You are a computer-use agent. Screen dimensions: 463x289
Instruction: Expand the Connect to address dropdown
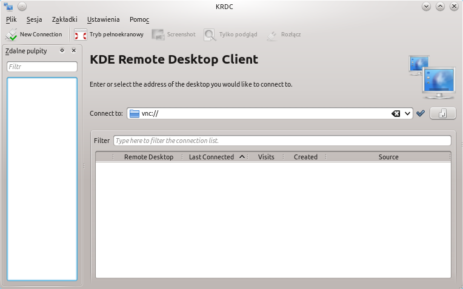(407, 114)
